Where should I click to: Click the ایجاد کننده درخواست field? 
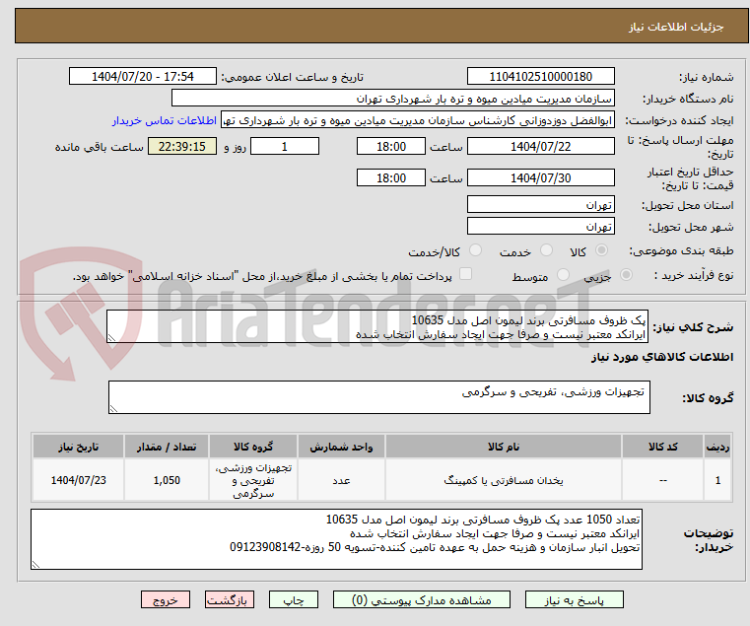[418, 120]
